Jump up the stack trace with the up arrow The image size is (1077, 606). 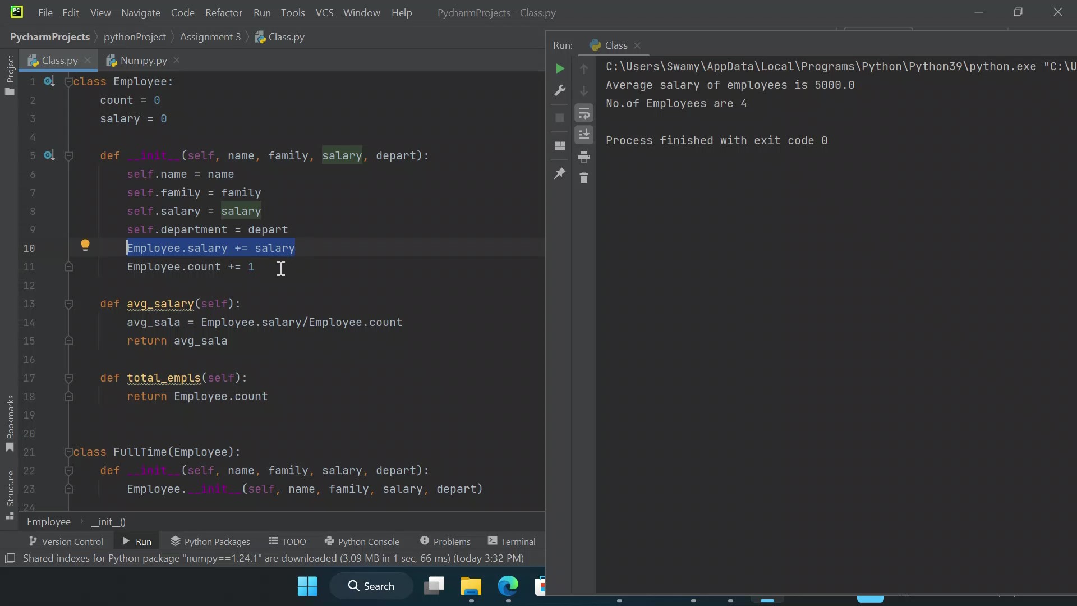584,68
